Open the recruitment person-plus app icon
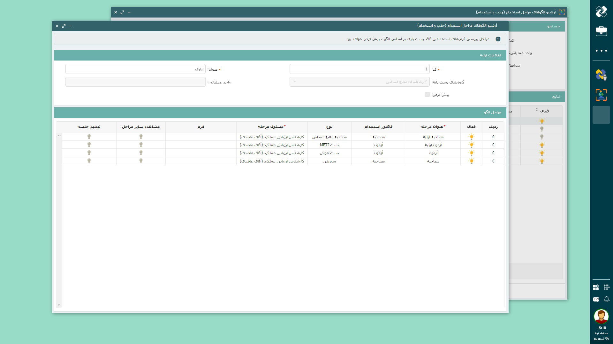Image resolution: width=613 pixels, height=344 pixels. click(x=601, y=95)
